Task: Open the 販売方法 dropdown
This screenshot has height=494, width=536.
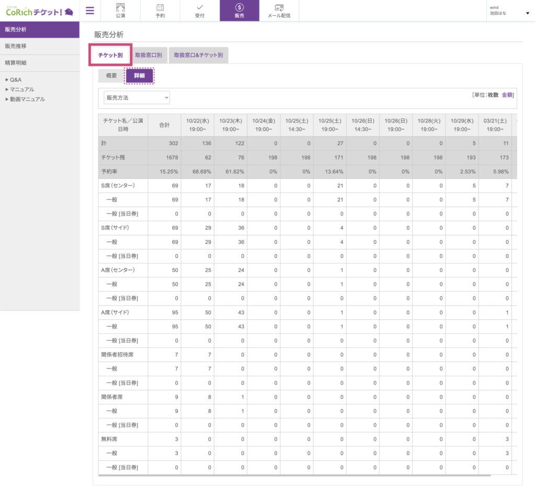Action: [137, 97]
